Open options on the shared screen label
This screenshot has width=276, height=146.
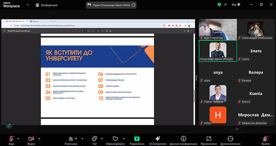pos(134,5)
